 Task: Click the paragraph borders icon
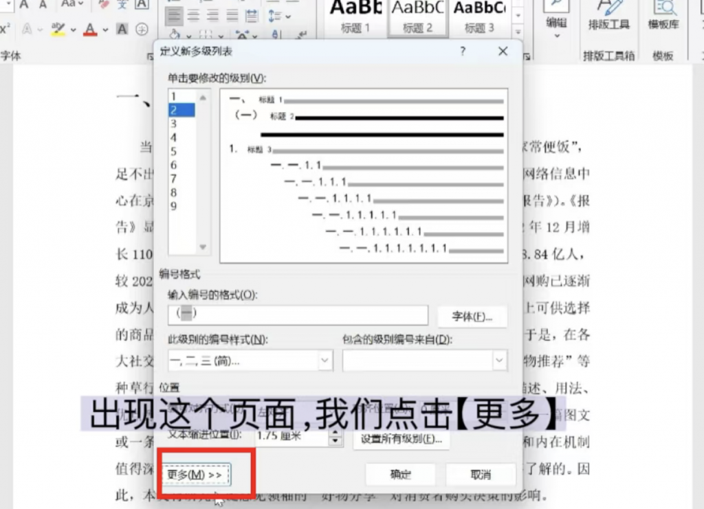pos(205,35)
